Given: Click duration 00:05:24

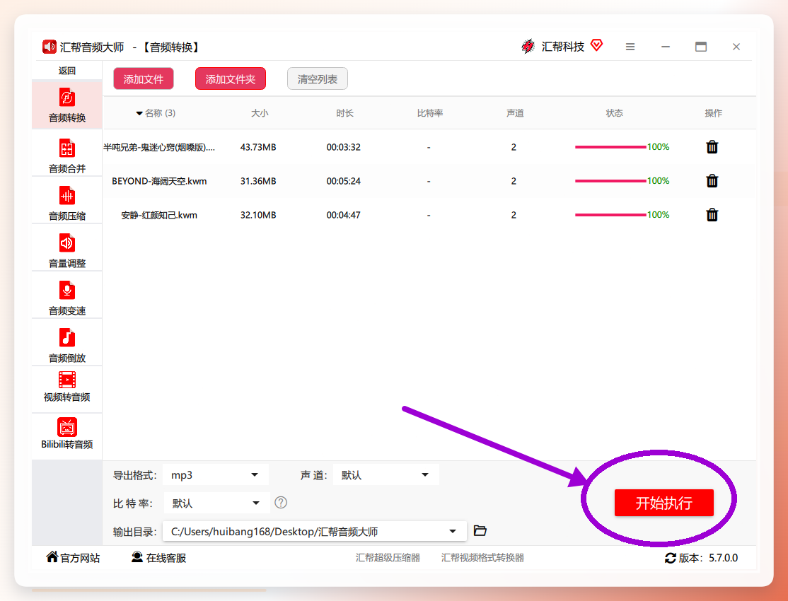Looking at the screenshot, I should 344,181.
